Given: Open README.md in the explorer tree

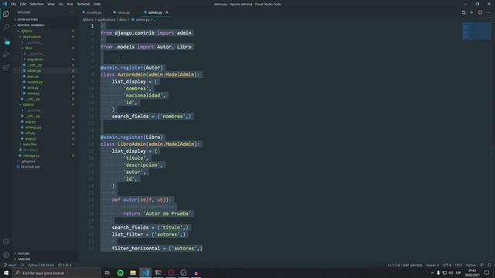Looking at the screenshot, I should tap(30, 167).
